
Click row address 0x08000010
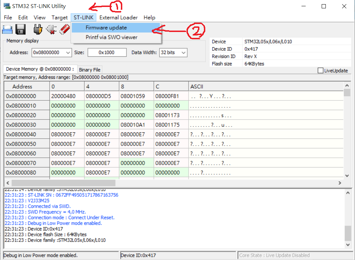tap(27, 106)
